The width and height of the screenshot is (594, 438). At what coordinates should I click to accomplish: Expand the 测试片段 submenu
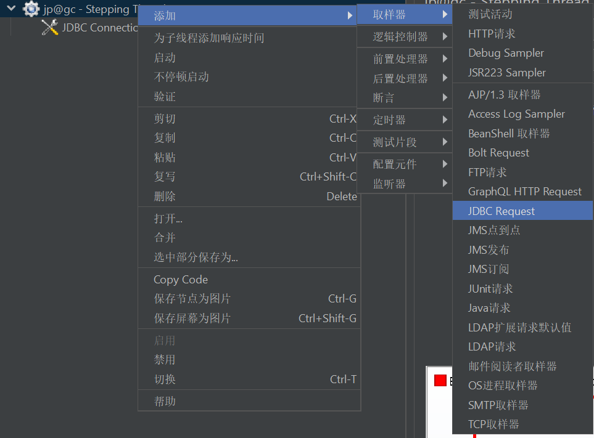(405, 142)
